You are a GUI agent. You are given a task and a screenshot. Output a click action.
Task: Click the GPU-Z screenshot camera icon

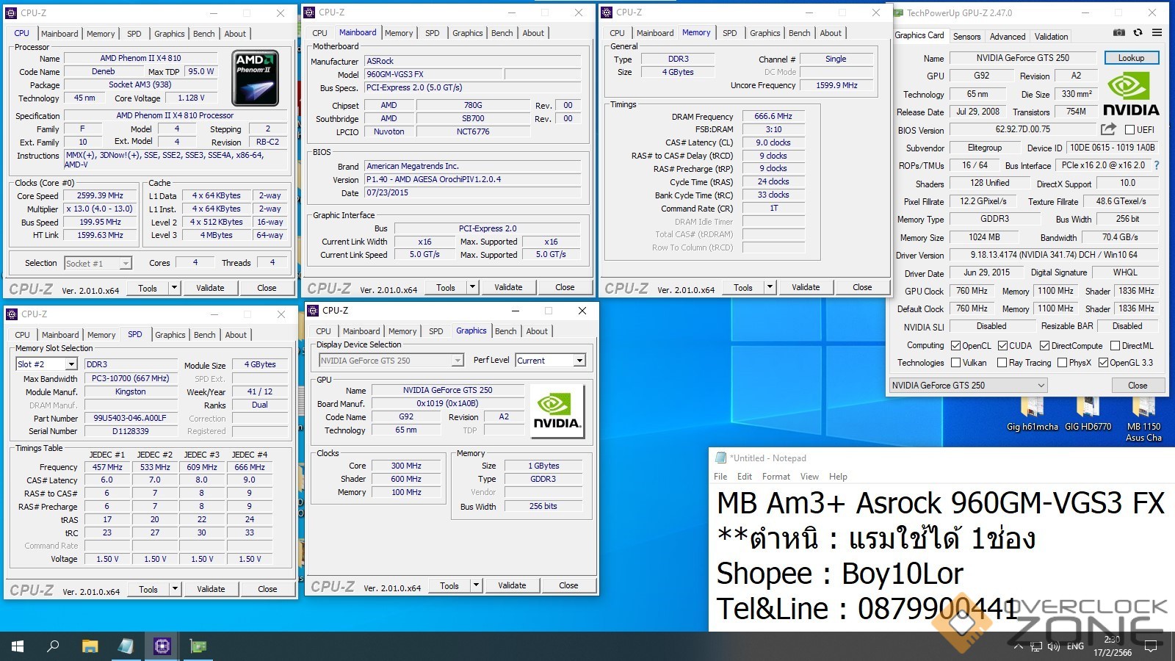1118,33
